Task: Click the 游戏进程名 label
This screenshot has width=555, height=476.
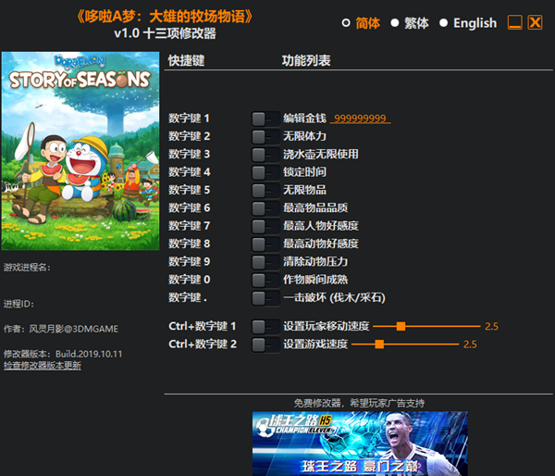Action: tap(27, 268)
